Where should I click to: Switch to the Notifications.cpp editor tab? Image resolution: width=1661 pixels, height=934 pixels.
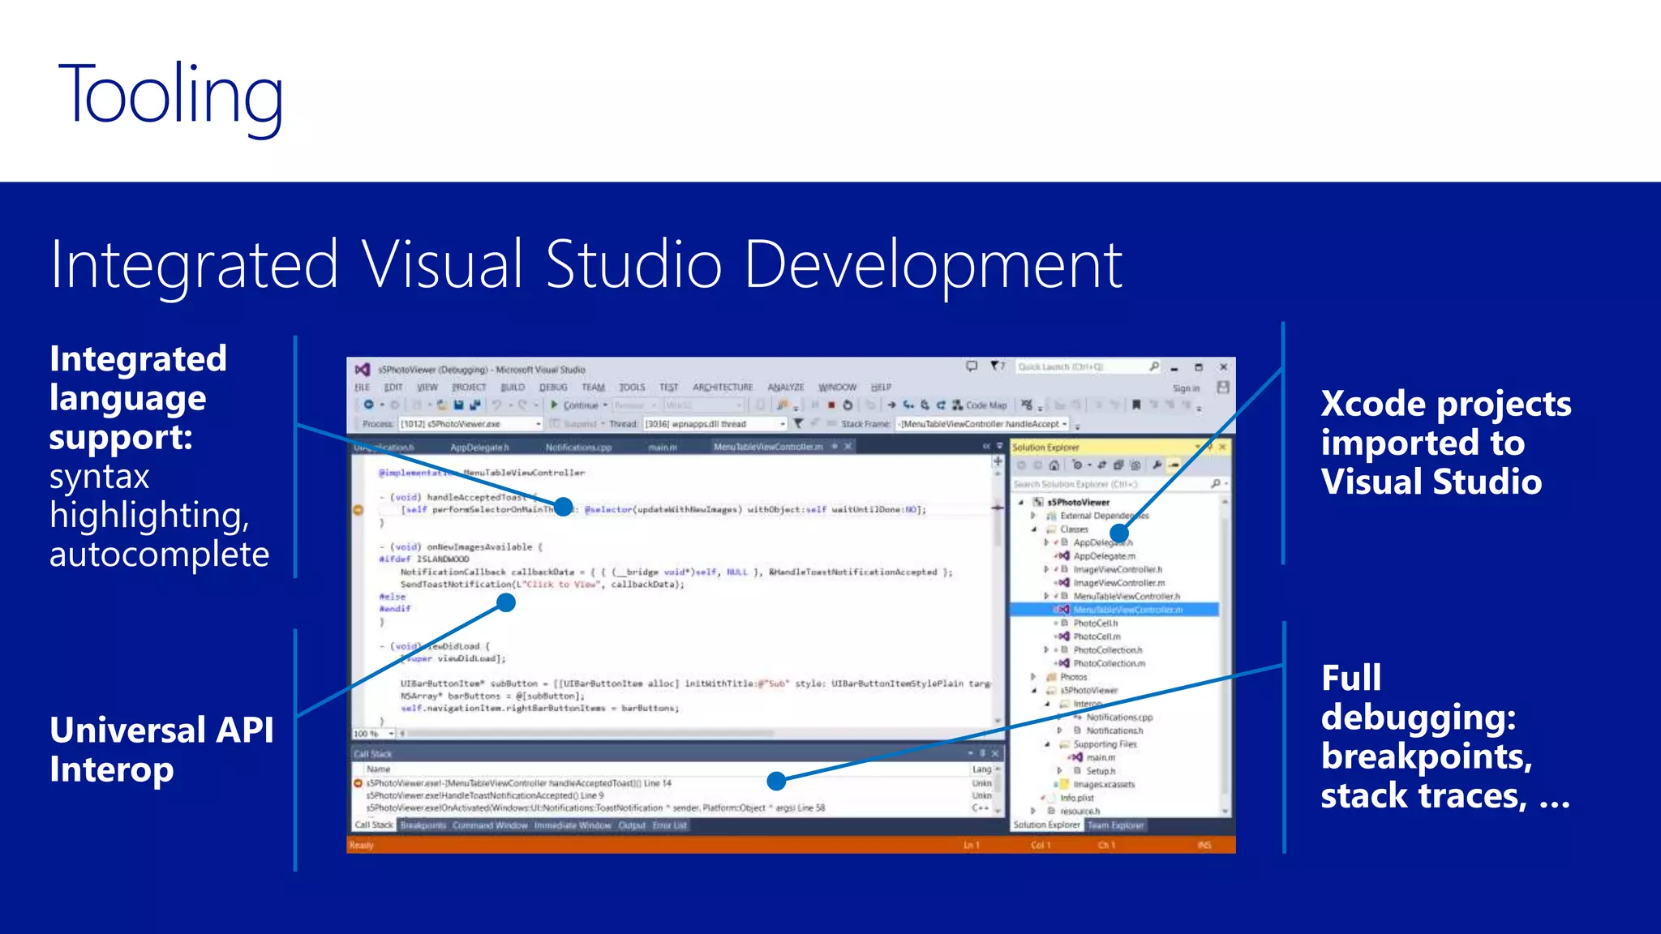click(x=578, y=447)
